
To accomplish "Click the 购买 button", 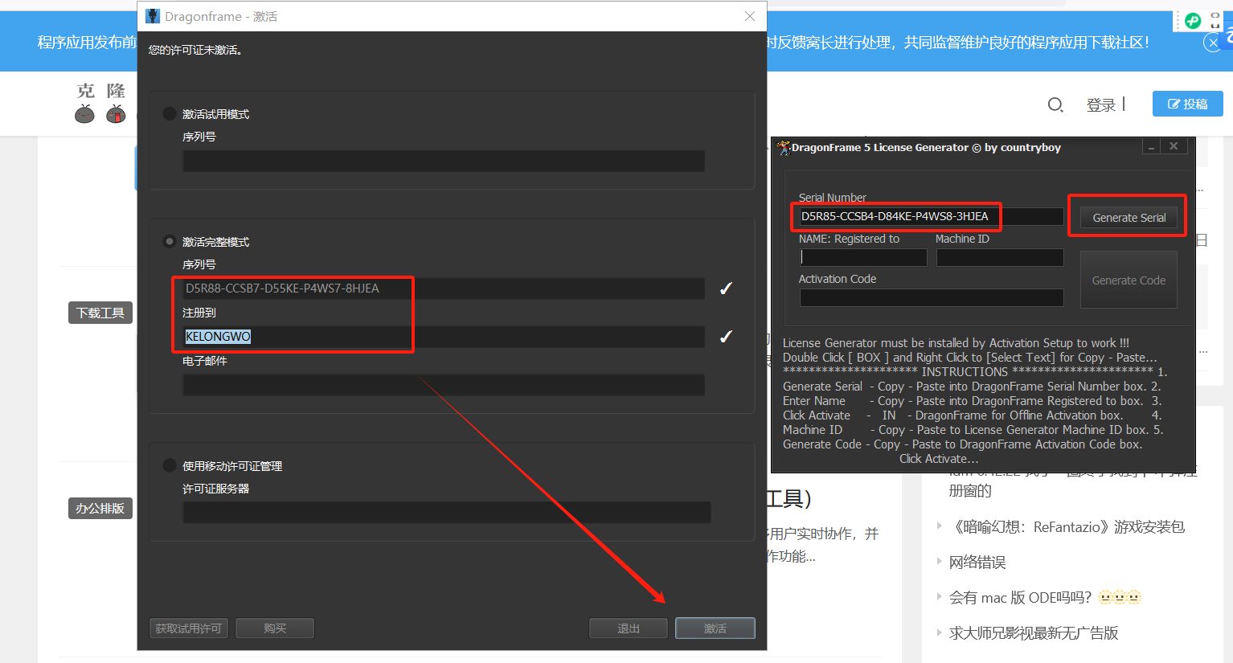I will coord(275,628).
